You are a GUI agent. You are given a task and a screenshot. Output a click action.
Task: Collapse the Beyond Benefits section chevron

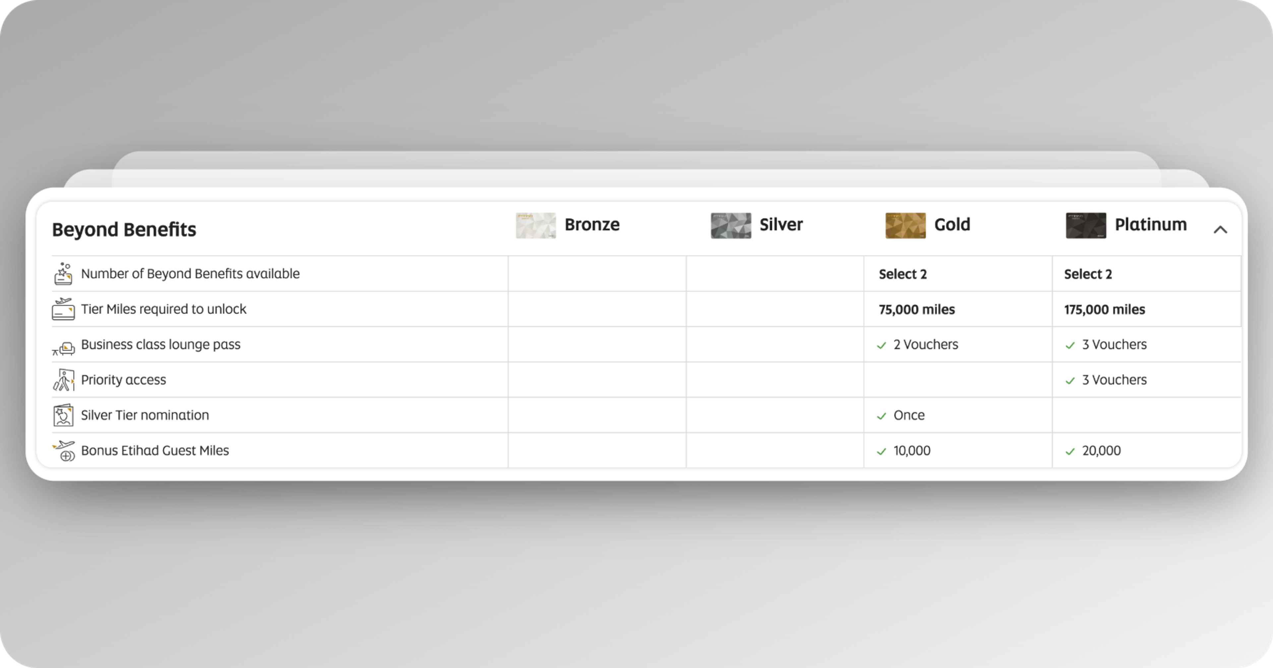(1220, 230)
